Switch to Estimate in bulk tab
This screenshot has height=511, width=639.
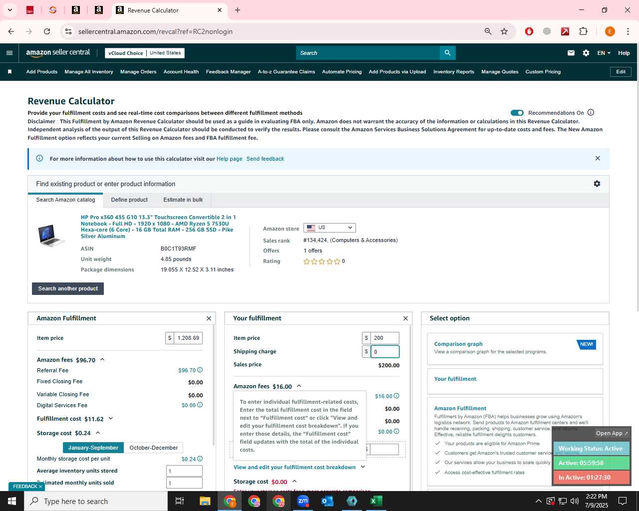[183, 200]
